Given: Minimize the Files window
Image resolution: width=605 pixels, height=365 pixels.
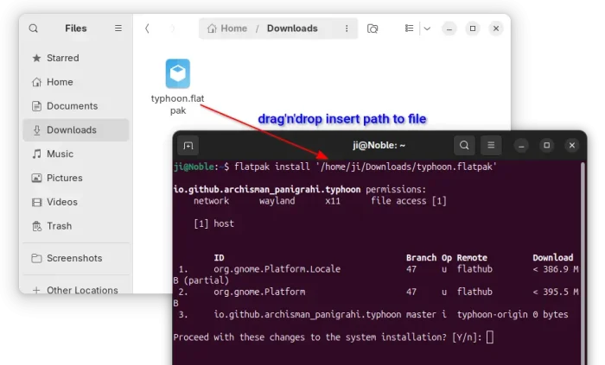Looking at the screenshot, I should pyautogui.click(x=449, y=28).
